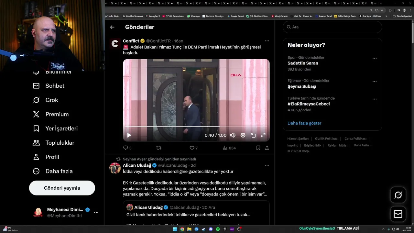
Task: Open the Erişilebilirlik footer link
Action: pyautogui.click(x=313, y=145)
